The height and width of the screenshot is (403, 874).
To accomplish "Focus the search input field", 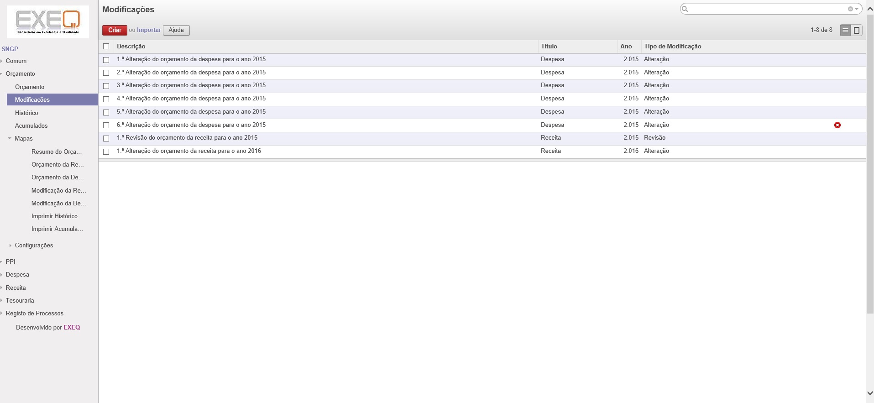I will [767, 9].
